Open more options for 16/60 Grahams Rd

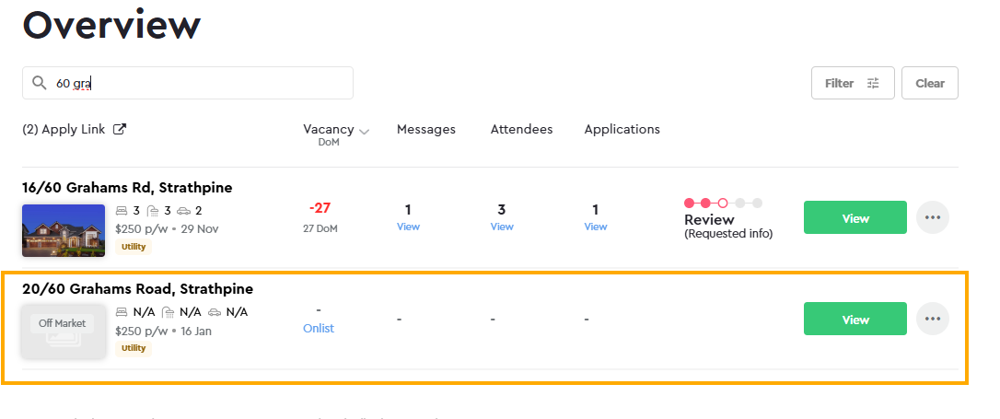933,218
